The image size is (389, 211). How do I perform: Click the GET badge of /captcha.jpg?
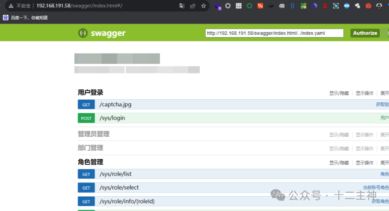pyautogui.click(x=86, y=104)
